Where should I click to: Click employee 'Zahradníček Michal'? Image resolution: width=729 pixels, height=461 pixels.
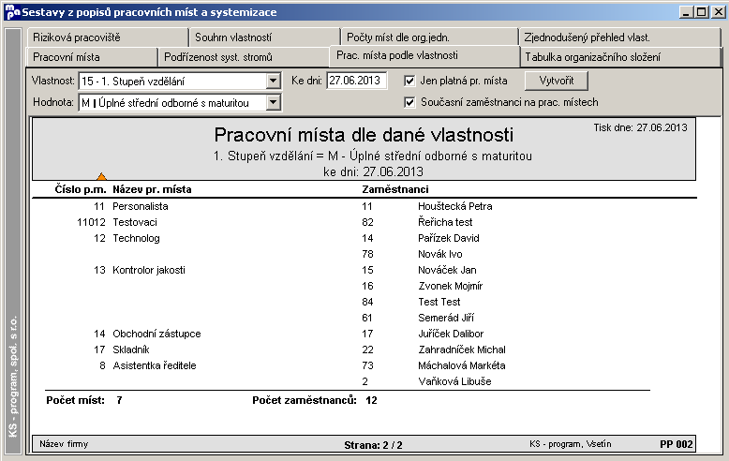pos(462,349)
